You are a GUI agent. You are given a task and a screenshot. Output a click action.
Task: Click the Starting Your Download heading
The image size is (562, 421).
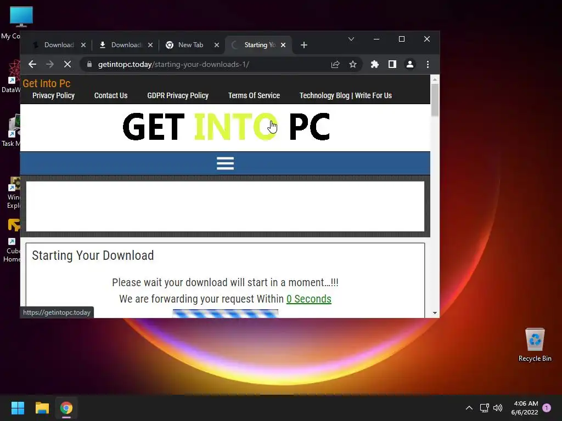(x=93, y=255)
